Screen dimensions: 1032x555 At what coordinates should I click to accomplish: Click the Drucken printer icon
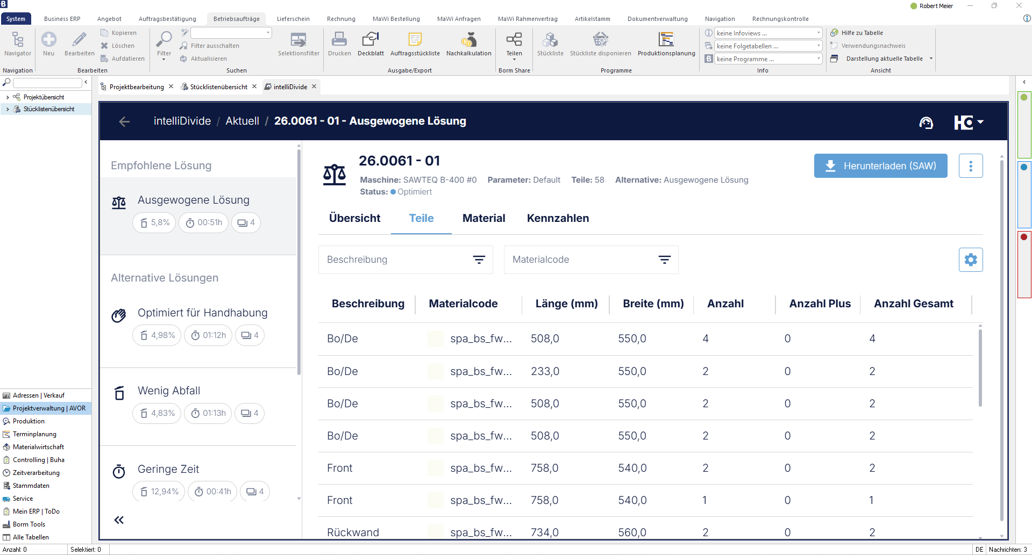[x=339, y=40]
